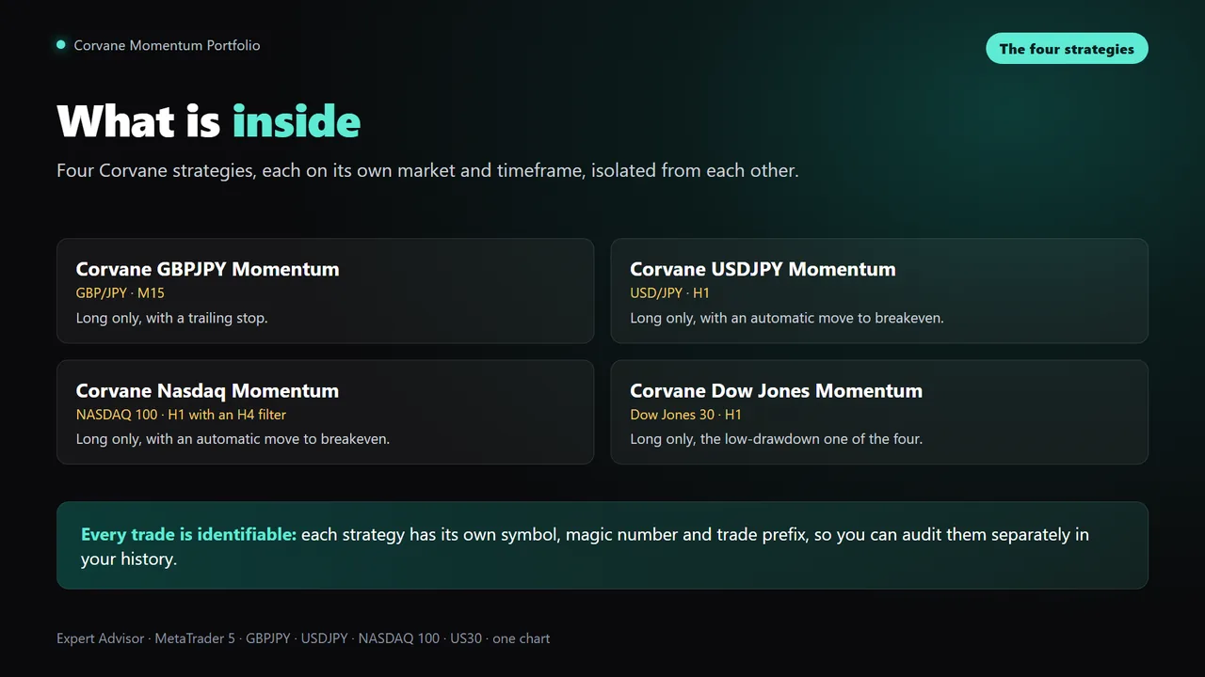The image size is (1205, 677).
Task: Click the footer line starting "Expert Advisor · MetaTrader 5"
Action: click(303, 638)
